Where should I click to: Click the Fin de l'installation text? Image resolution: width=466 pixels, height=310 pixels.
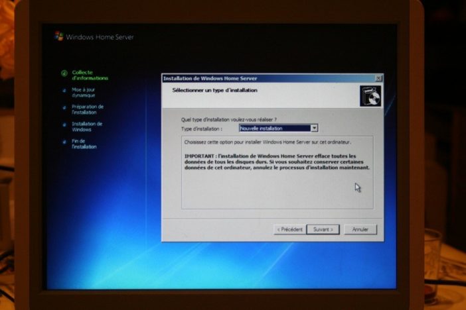[84, 144]
